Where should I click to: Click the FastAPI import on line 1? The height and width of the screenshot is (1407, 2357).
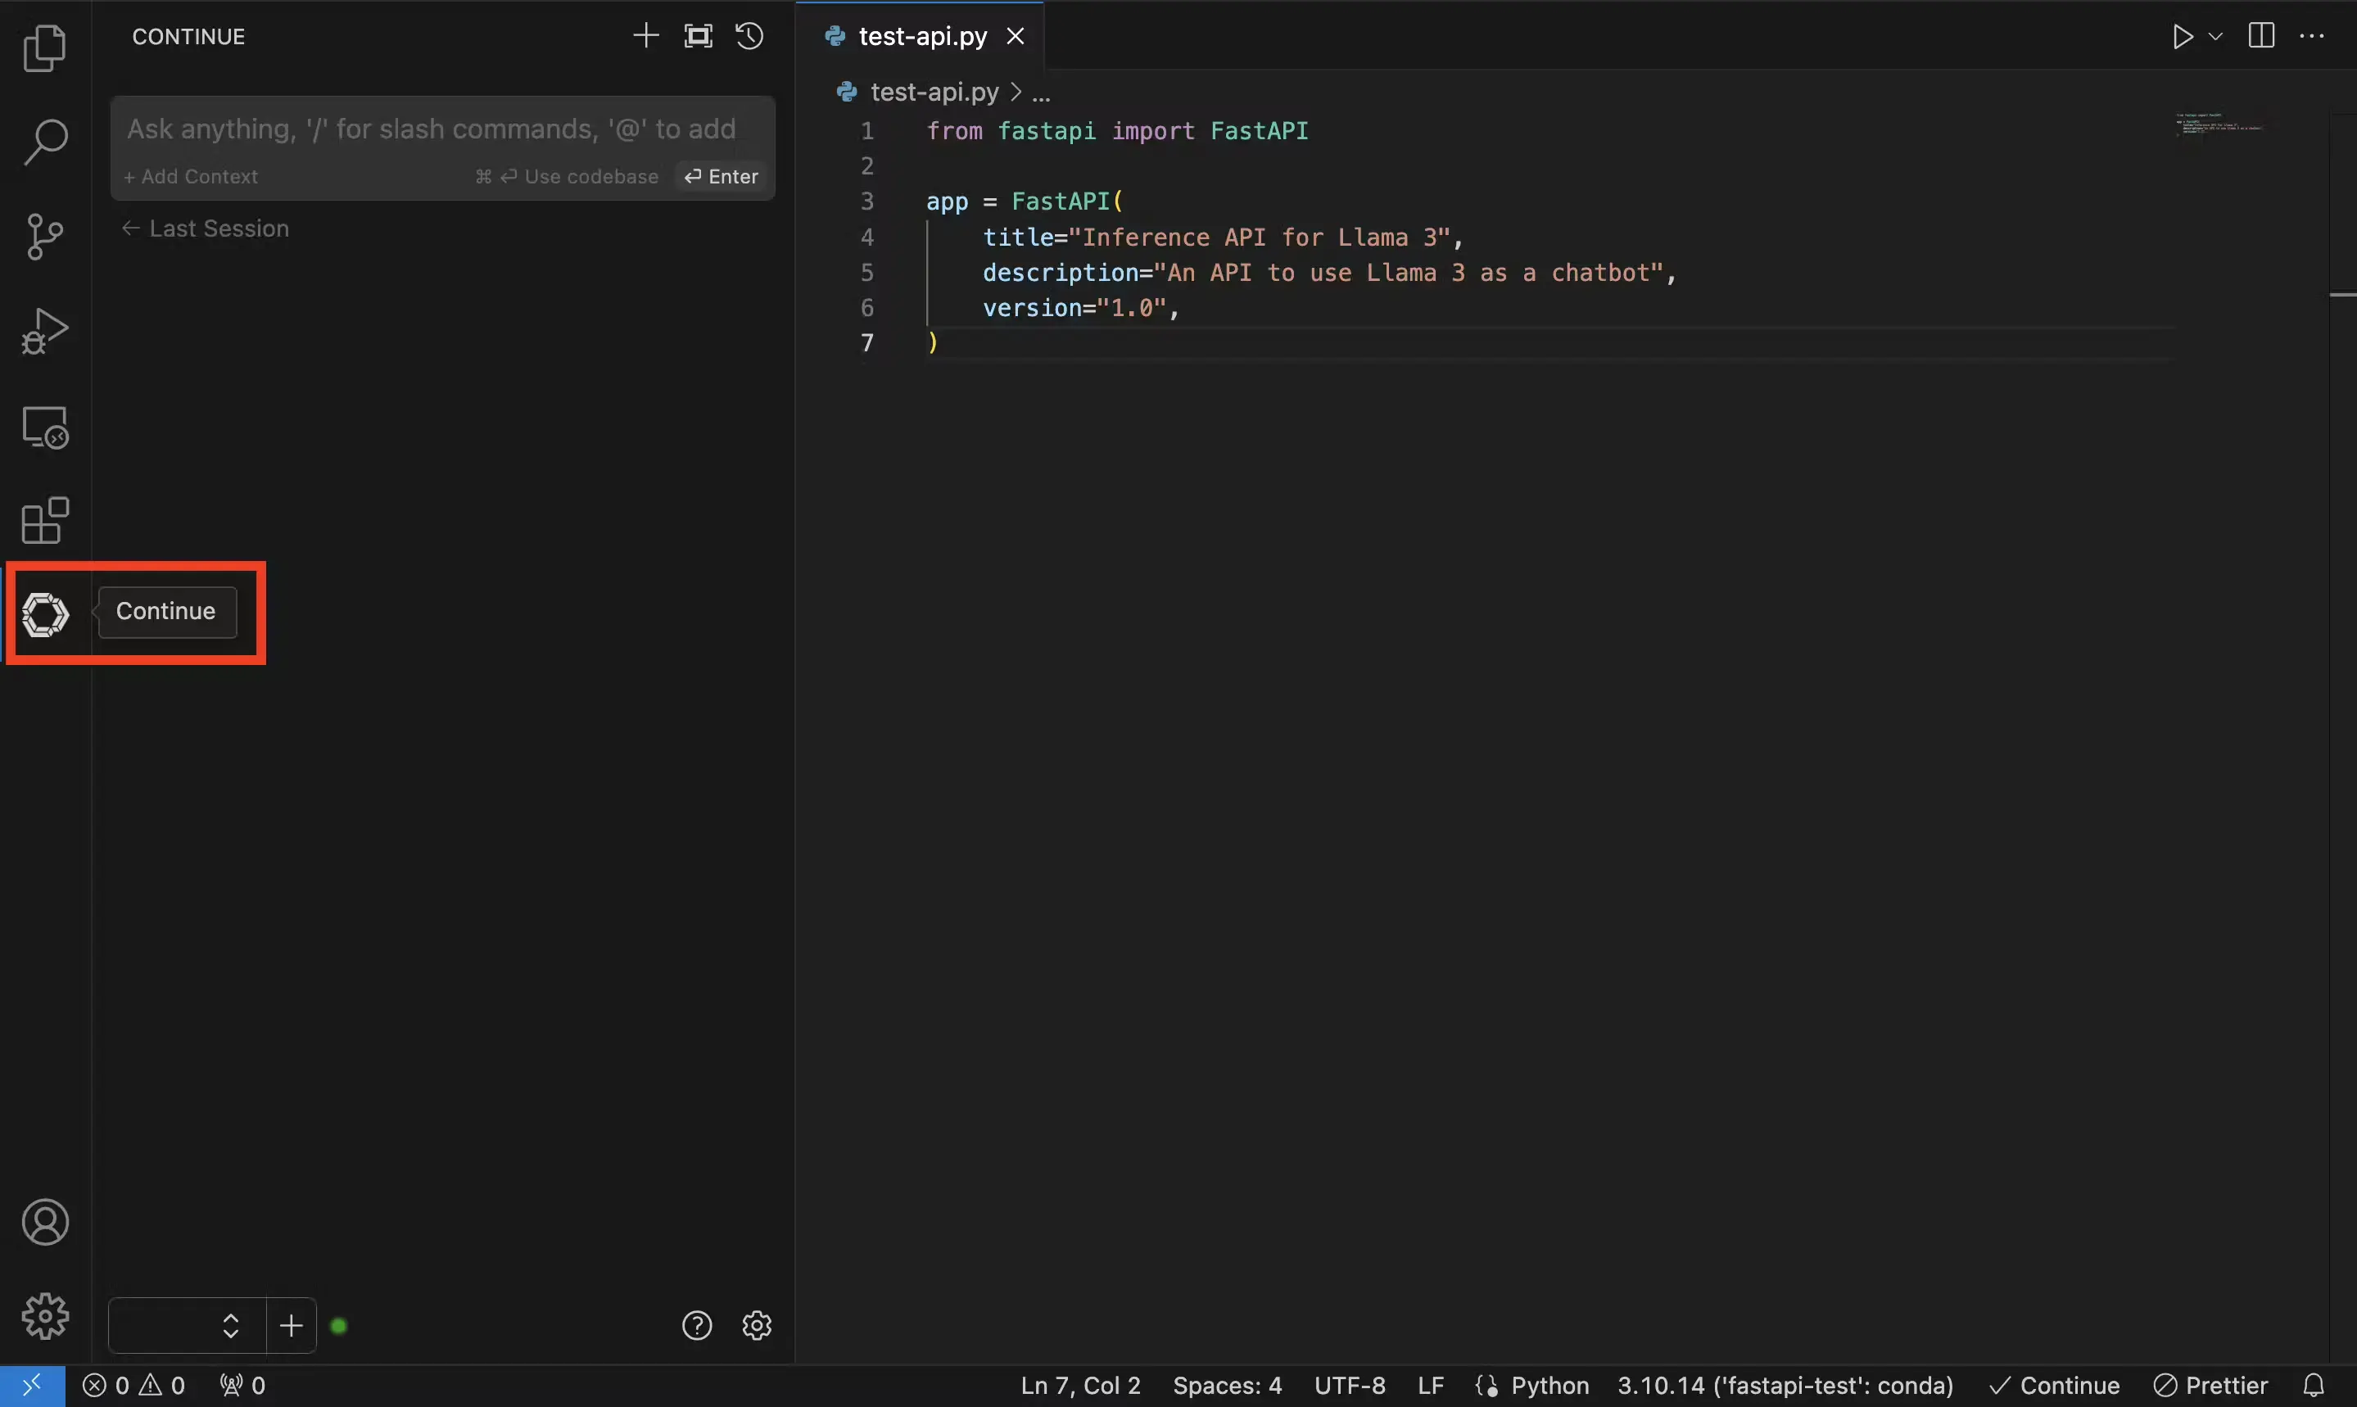pyautogui.click(x=1259, y=131)
